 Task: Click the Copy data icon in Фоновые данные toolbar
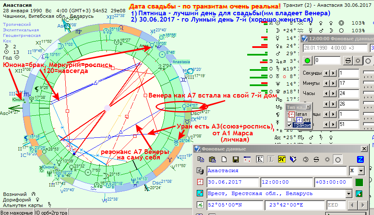[201, 159]
